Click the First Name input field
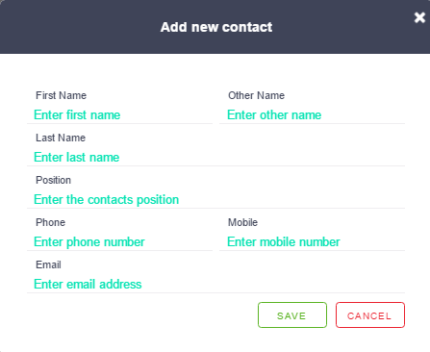Image resolution: width=430 pixels, height=352 pixels. coord(119,115)
